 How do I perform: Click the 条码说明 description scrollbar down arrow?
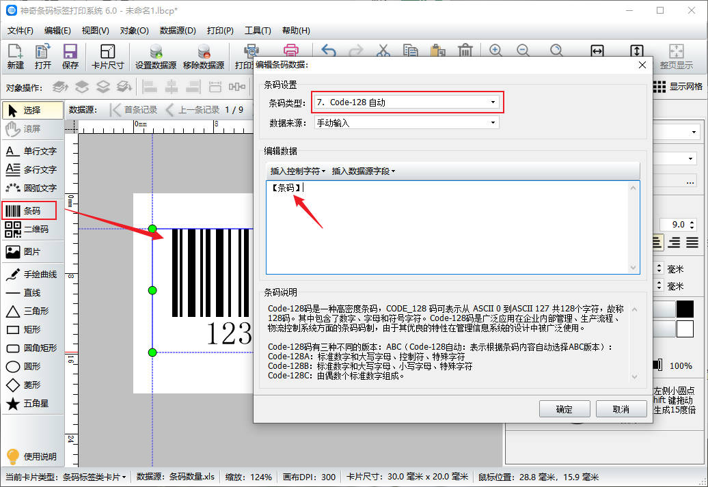634,376
